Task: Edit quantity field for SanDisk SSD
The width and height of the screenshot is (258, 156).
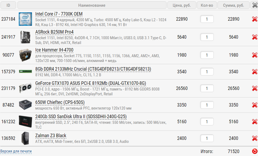Action: 207,122
